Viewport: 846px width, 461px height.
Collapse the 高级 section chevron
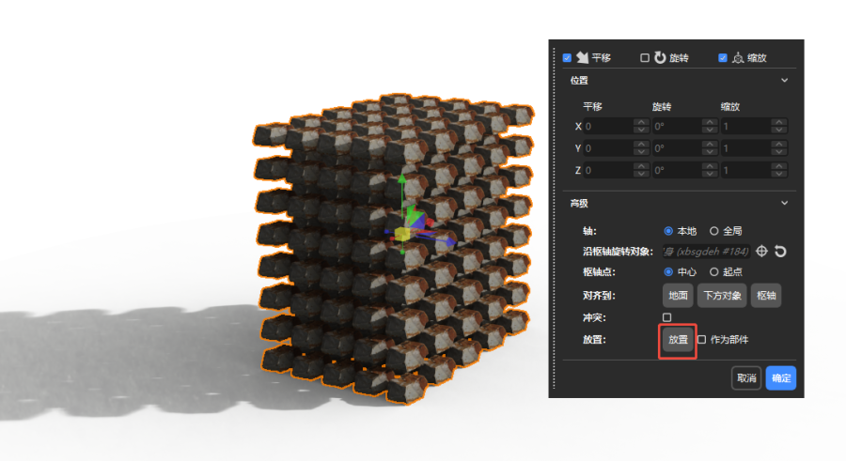[x=785, y=203]
